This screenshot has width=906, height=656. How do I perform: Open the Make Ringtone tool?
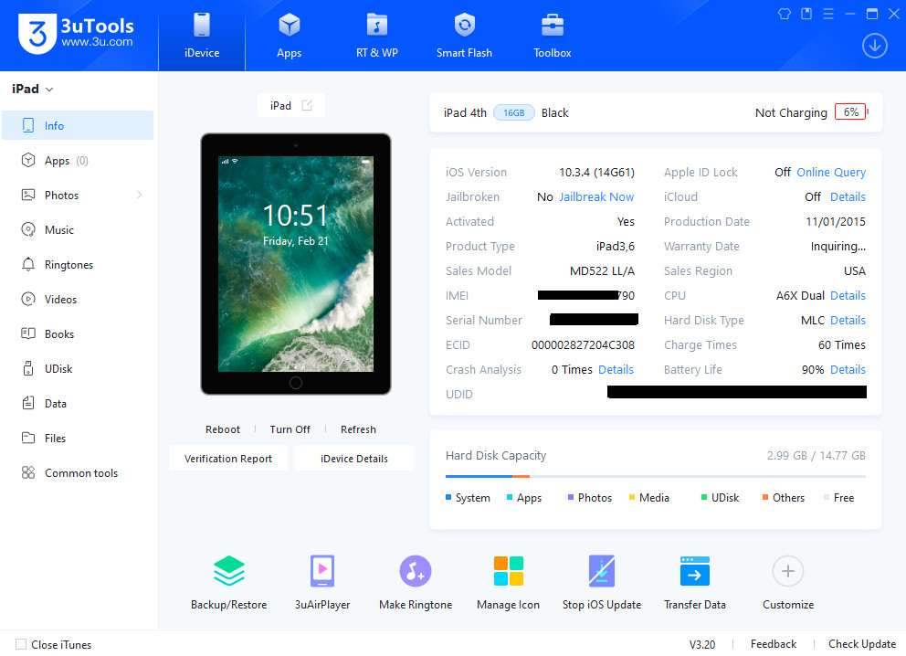click(x=416, y=571)
